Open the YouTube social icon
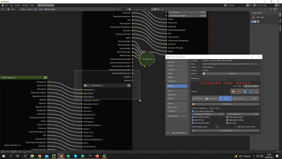 tap(239, 92)
